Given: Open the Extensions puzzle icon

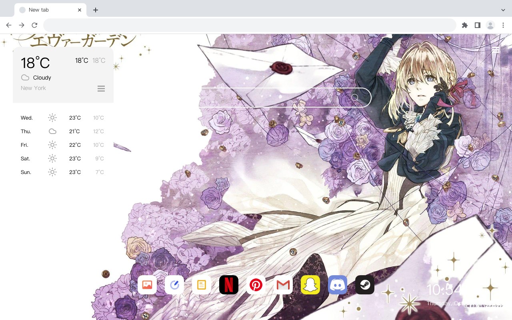Looking at the screenshot, I should [464, 25].
